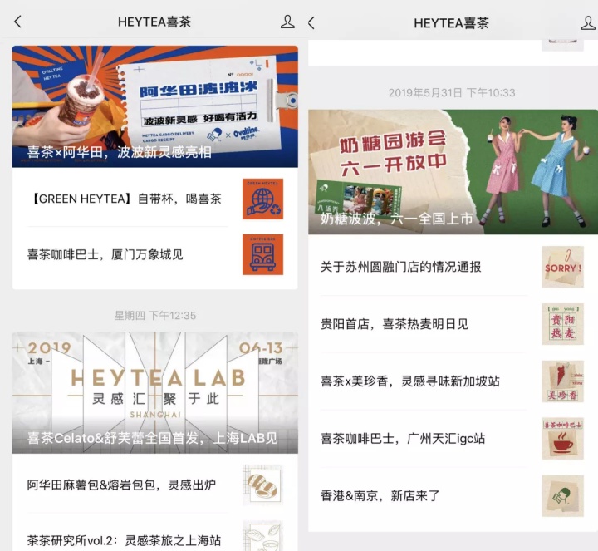Open the profile icon on the left screen
598x551 pixels.
pos(287,22)
